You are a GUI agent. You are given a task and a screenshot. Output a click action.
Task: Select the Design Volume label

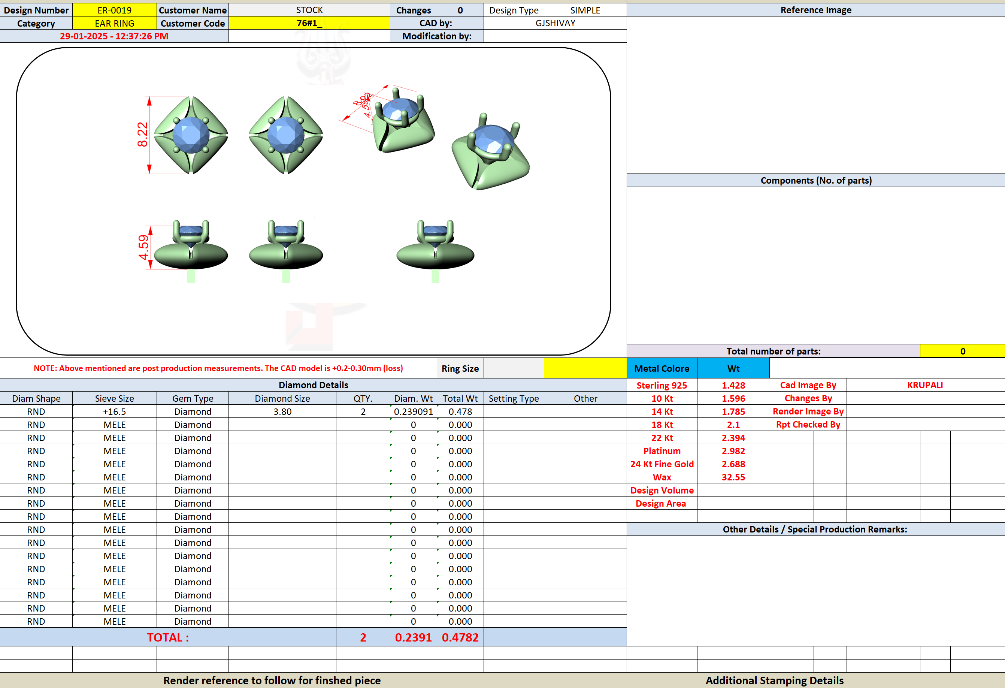tap(662, 490)
